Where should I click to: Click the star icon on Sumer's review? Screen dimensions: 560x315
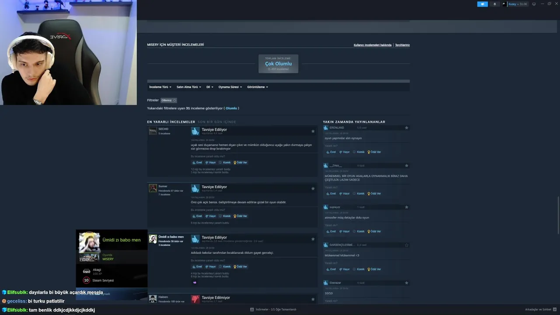(313, 189)
